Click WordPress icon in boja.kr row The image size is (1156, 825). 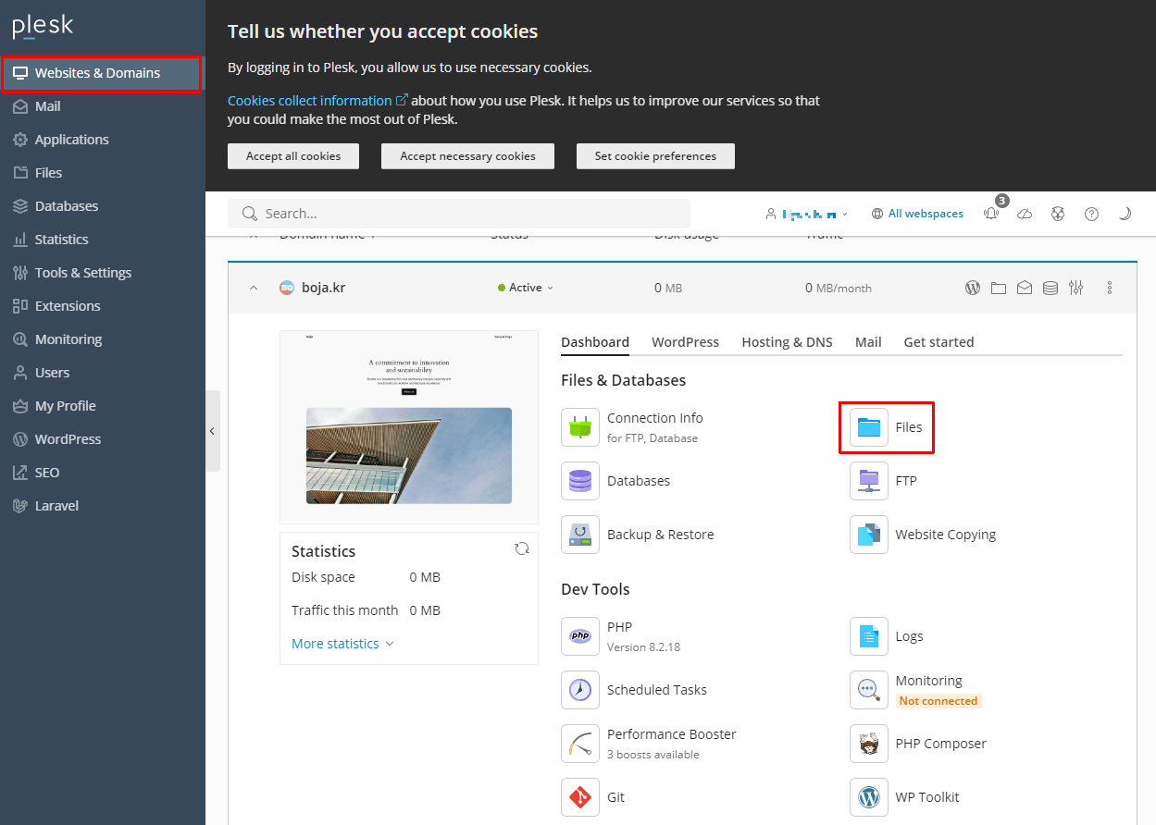pyautogui.click(x=973, y=288)
